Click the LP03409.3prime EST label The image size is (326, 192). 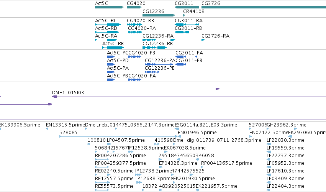point(285,179)
